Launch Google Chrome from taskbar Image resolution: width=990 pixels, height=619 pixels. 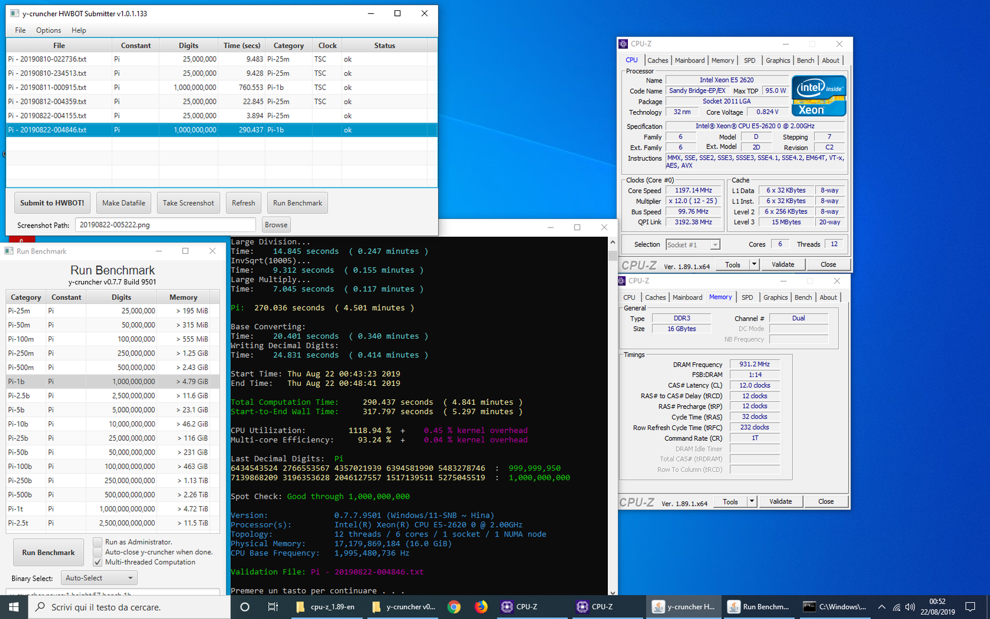[x=454, y=606]
